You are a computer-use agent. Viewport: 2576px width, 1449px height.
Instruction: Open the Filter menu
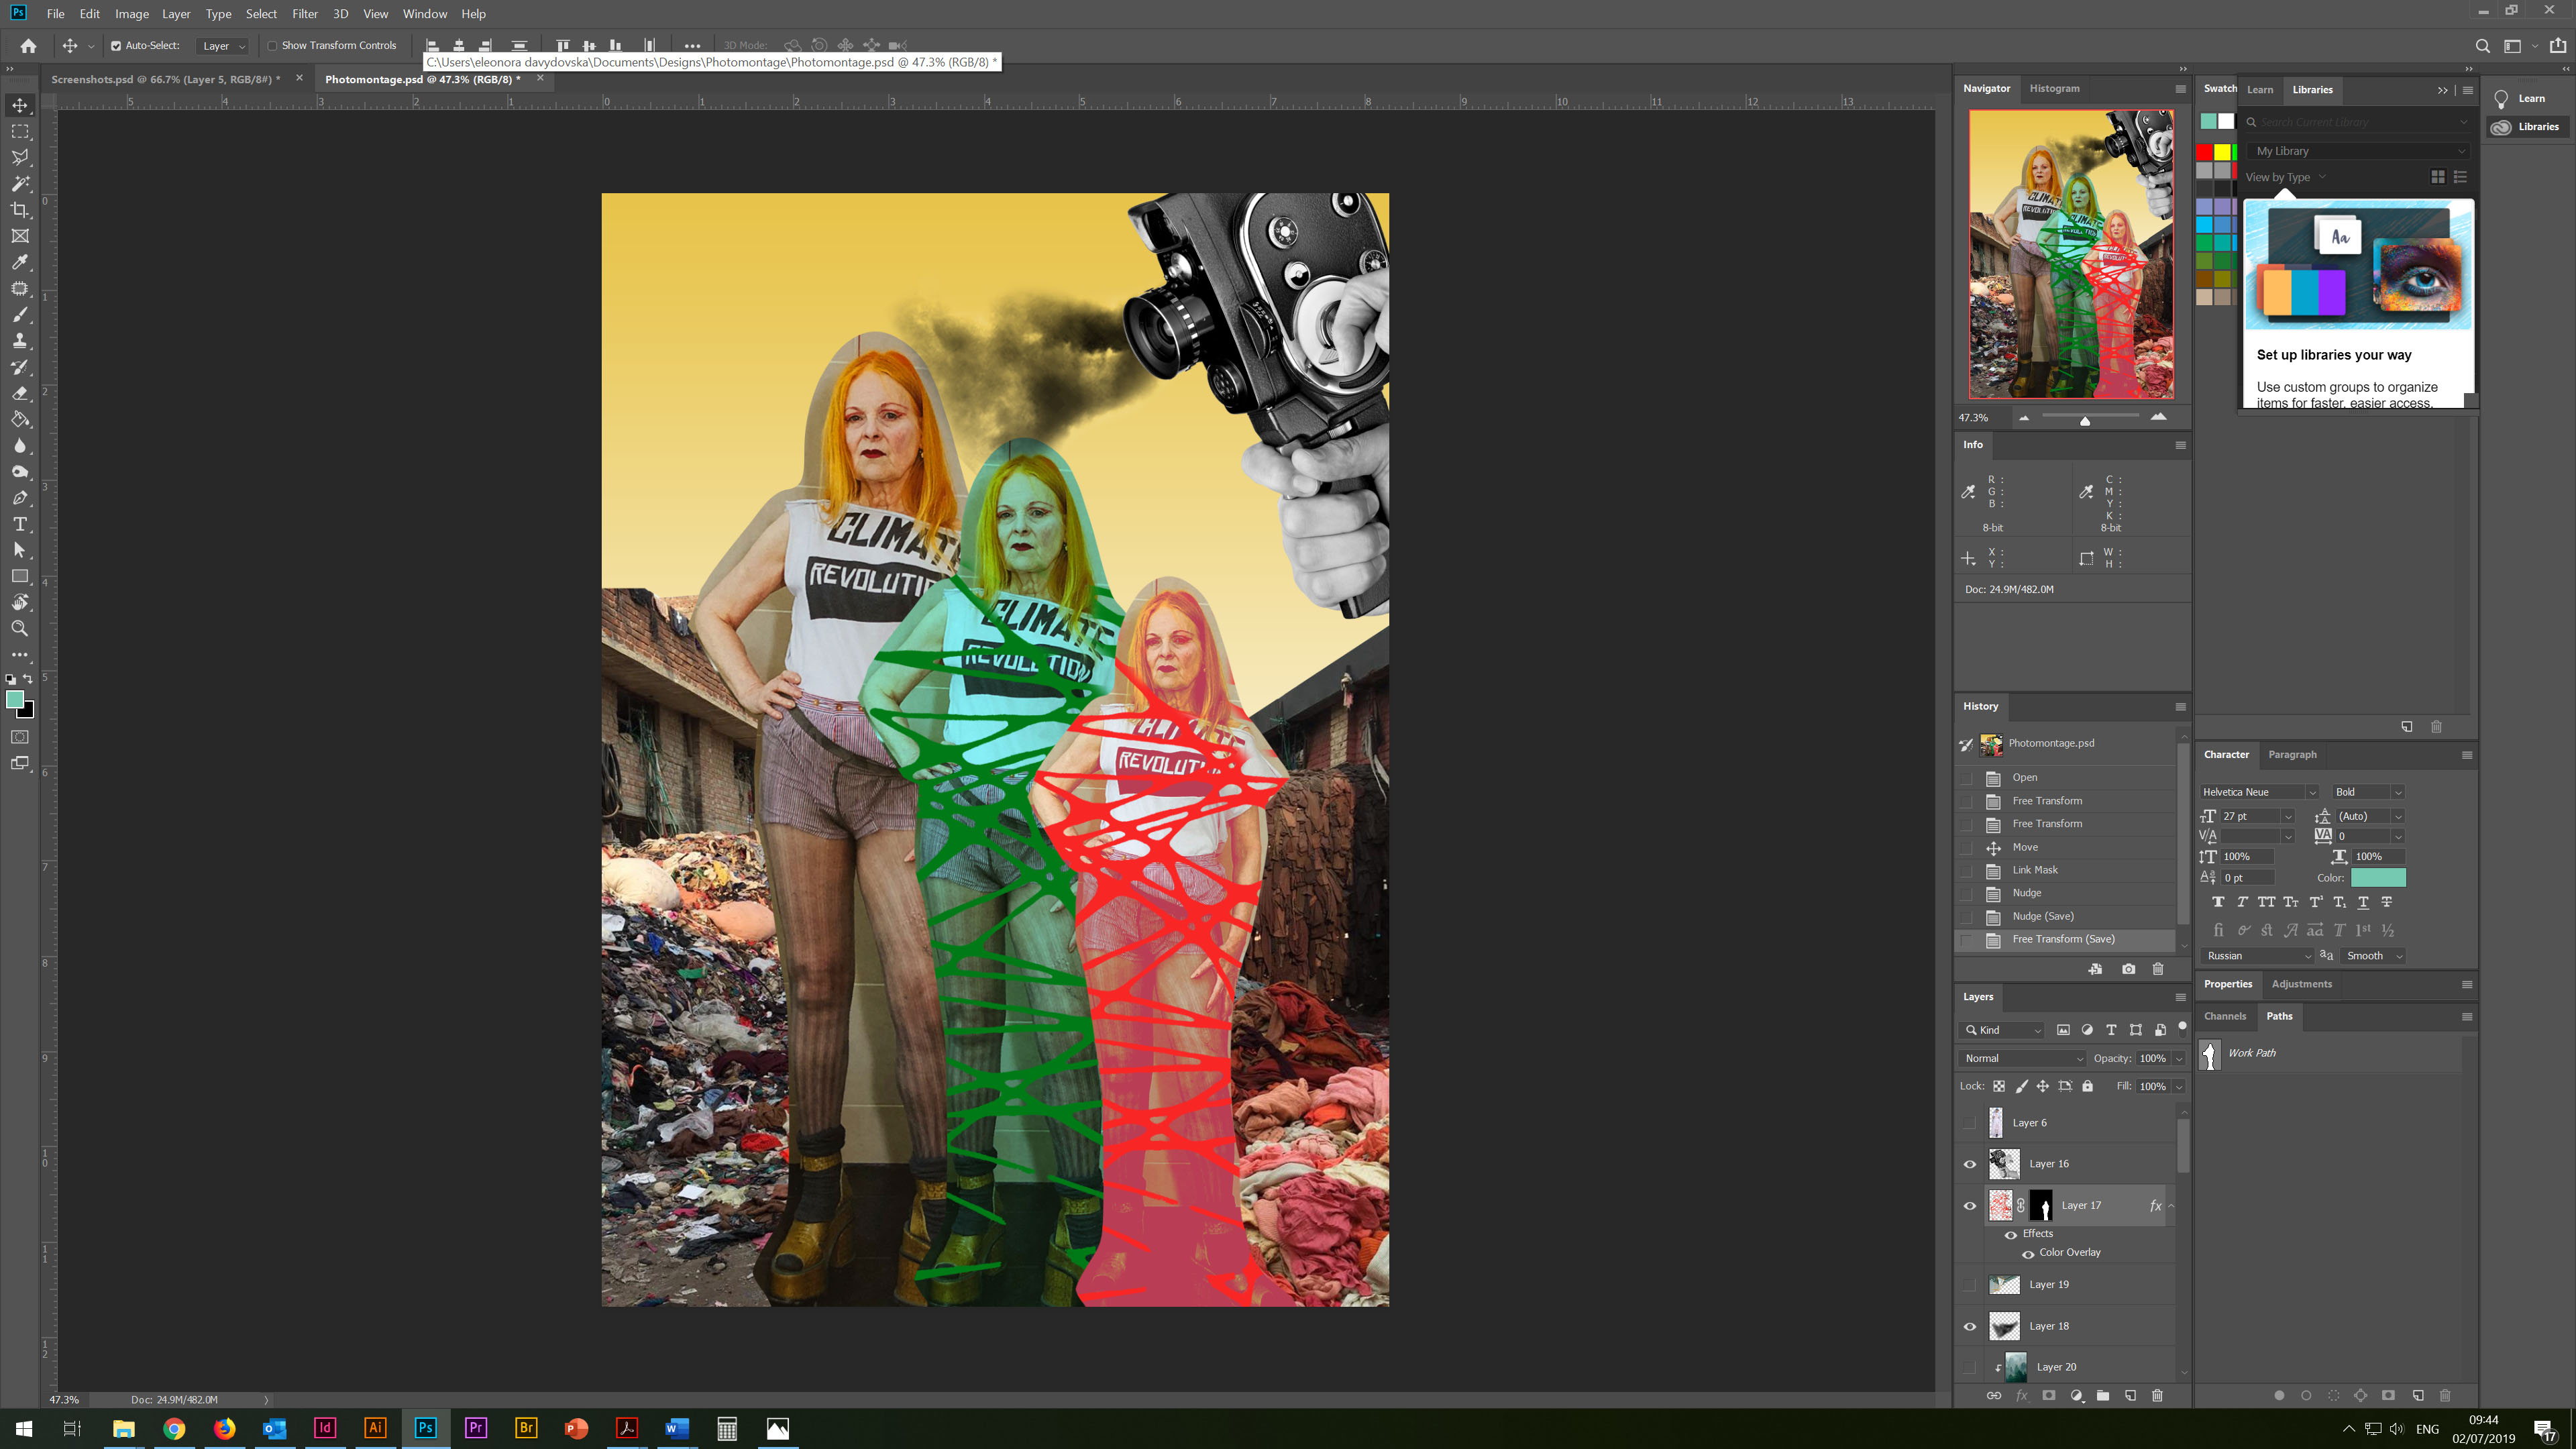(x=304, y=14)
